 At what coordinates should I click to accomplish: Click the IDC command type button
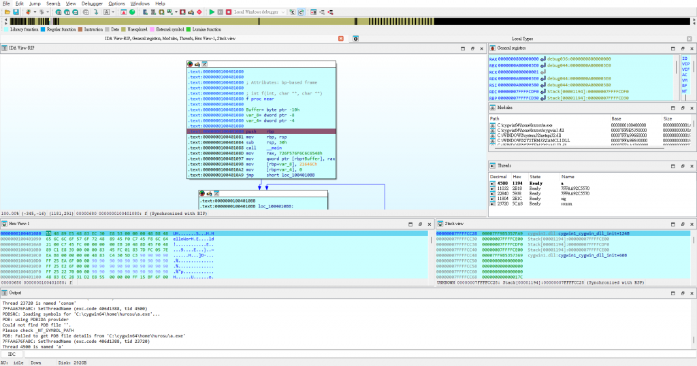(12, 354)
